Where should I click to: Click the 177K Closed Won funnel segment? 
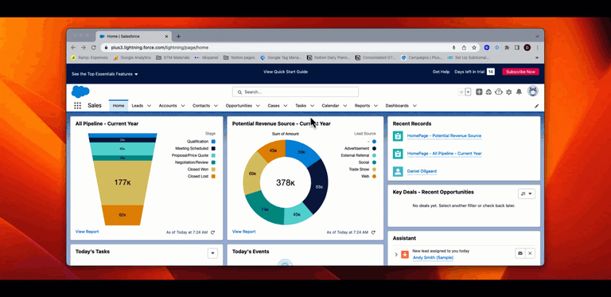[x=122, y=182]
